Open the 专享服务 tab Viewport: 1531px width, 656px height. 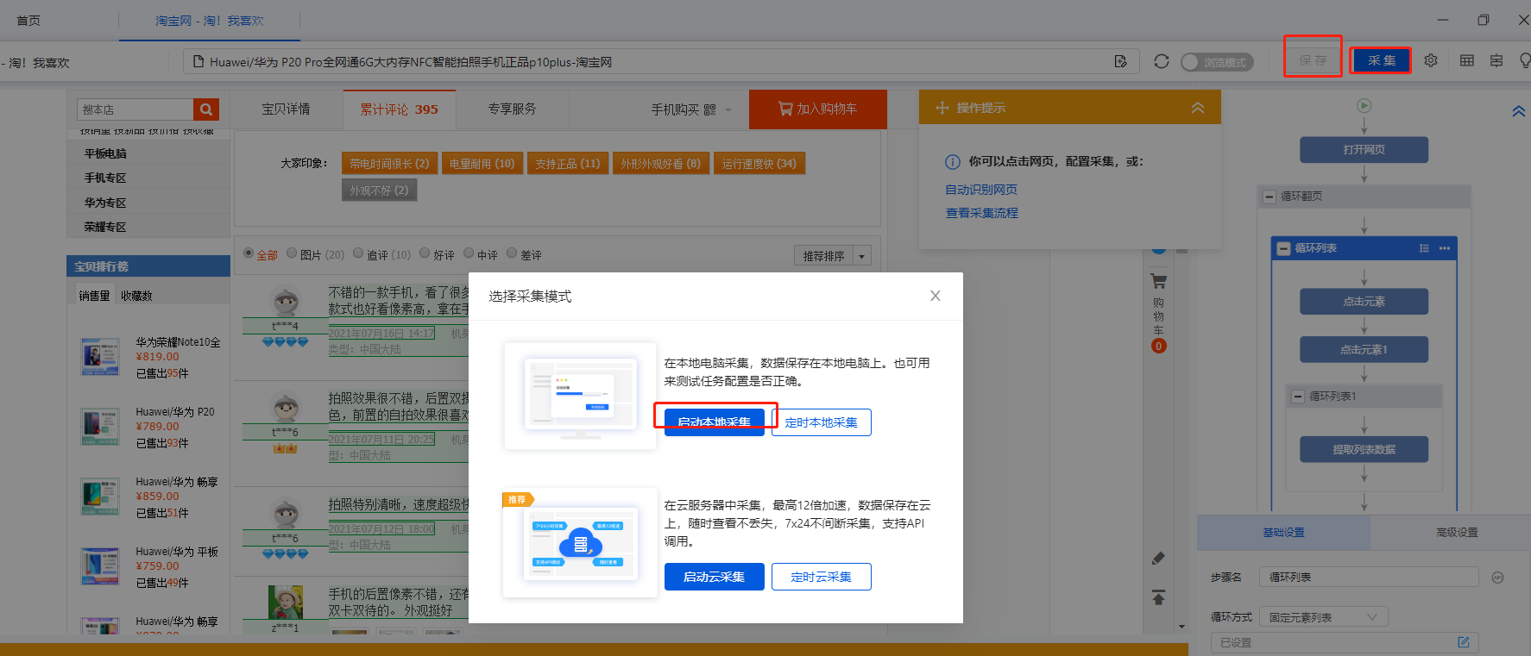(x=512, y=109)
